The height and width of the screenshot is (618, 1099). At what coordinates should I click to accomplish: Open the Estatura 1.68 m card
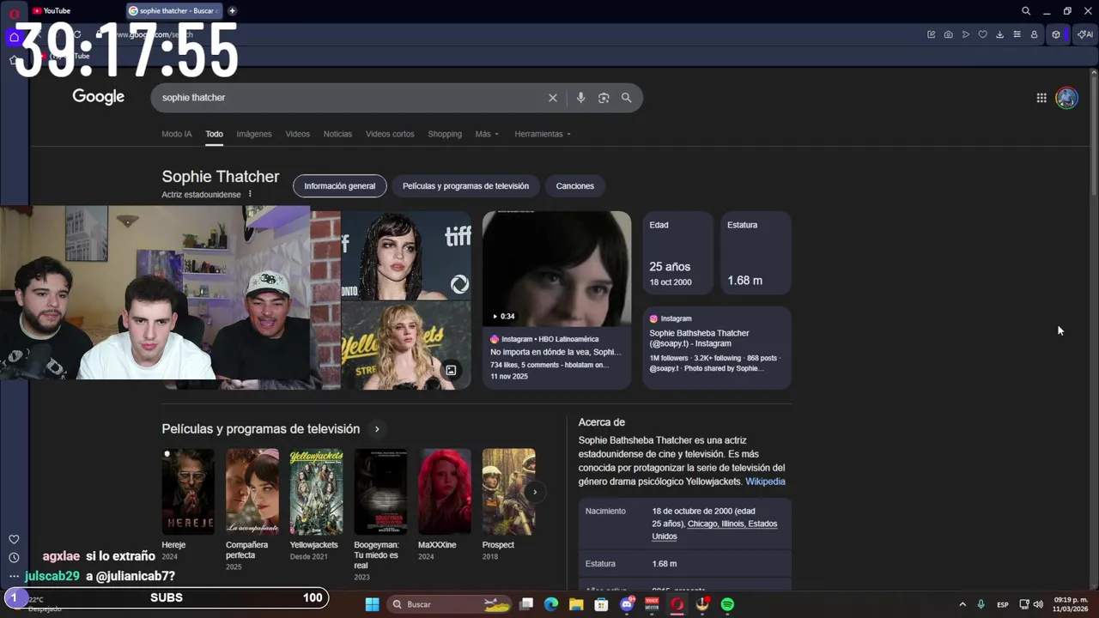pyautogui.click(x=756, y=252)
